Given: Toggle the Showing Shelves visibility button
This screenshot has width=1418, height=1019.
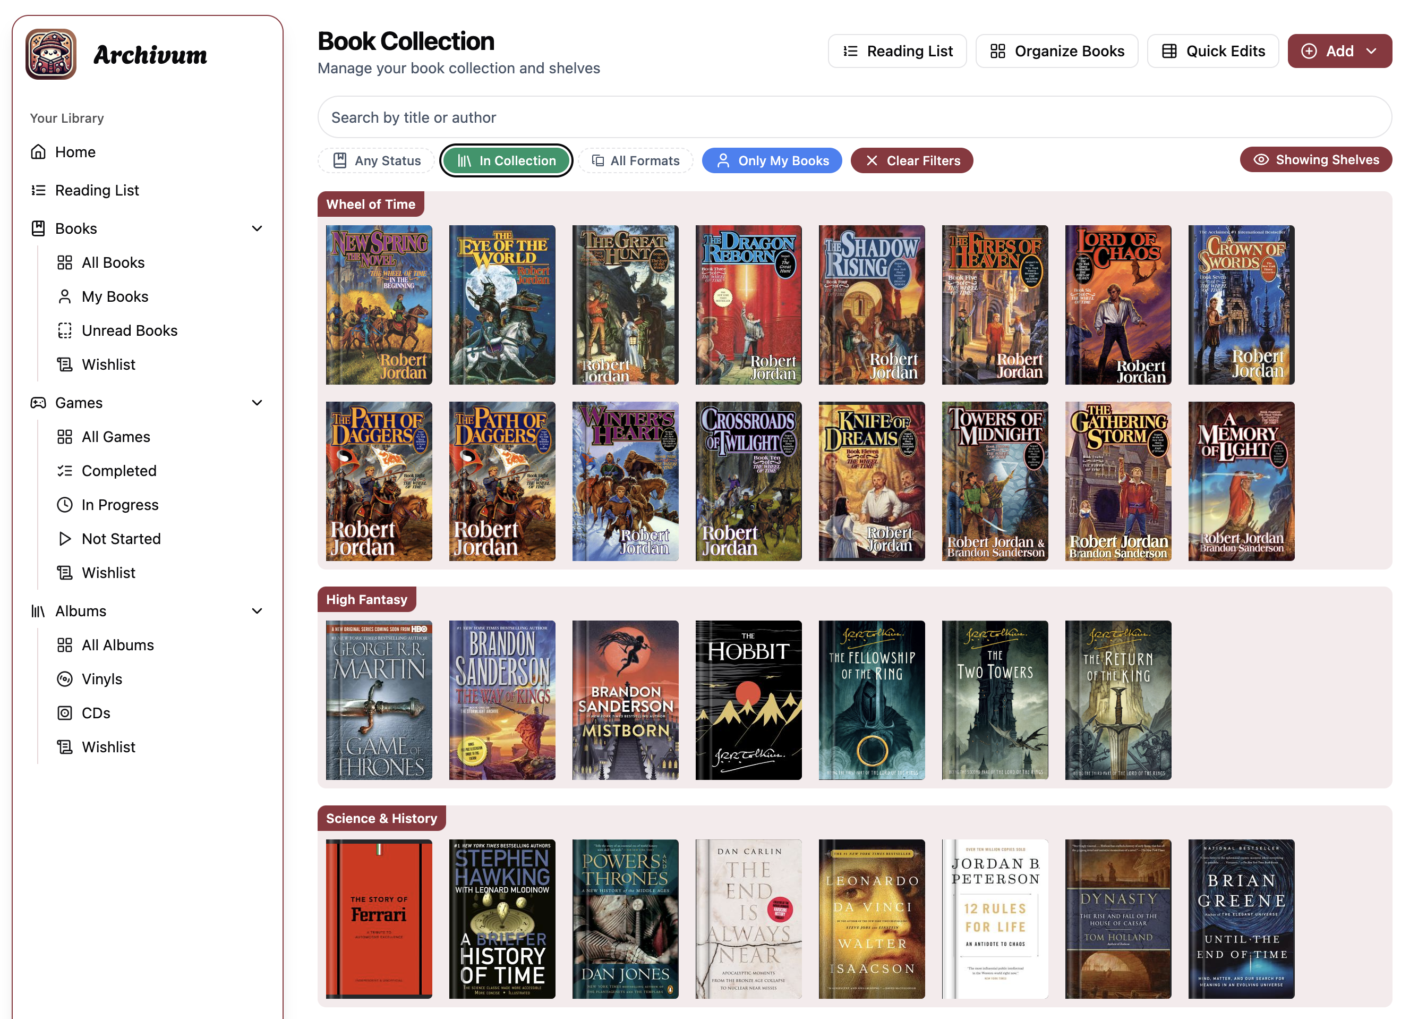Looking at the screenshot, I should click(x=1316, y=159).
